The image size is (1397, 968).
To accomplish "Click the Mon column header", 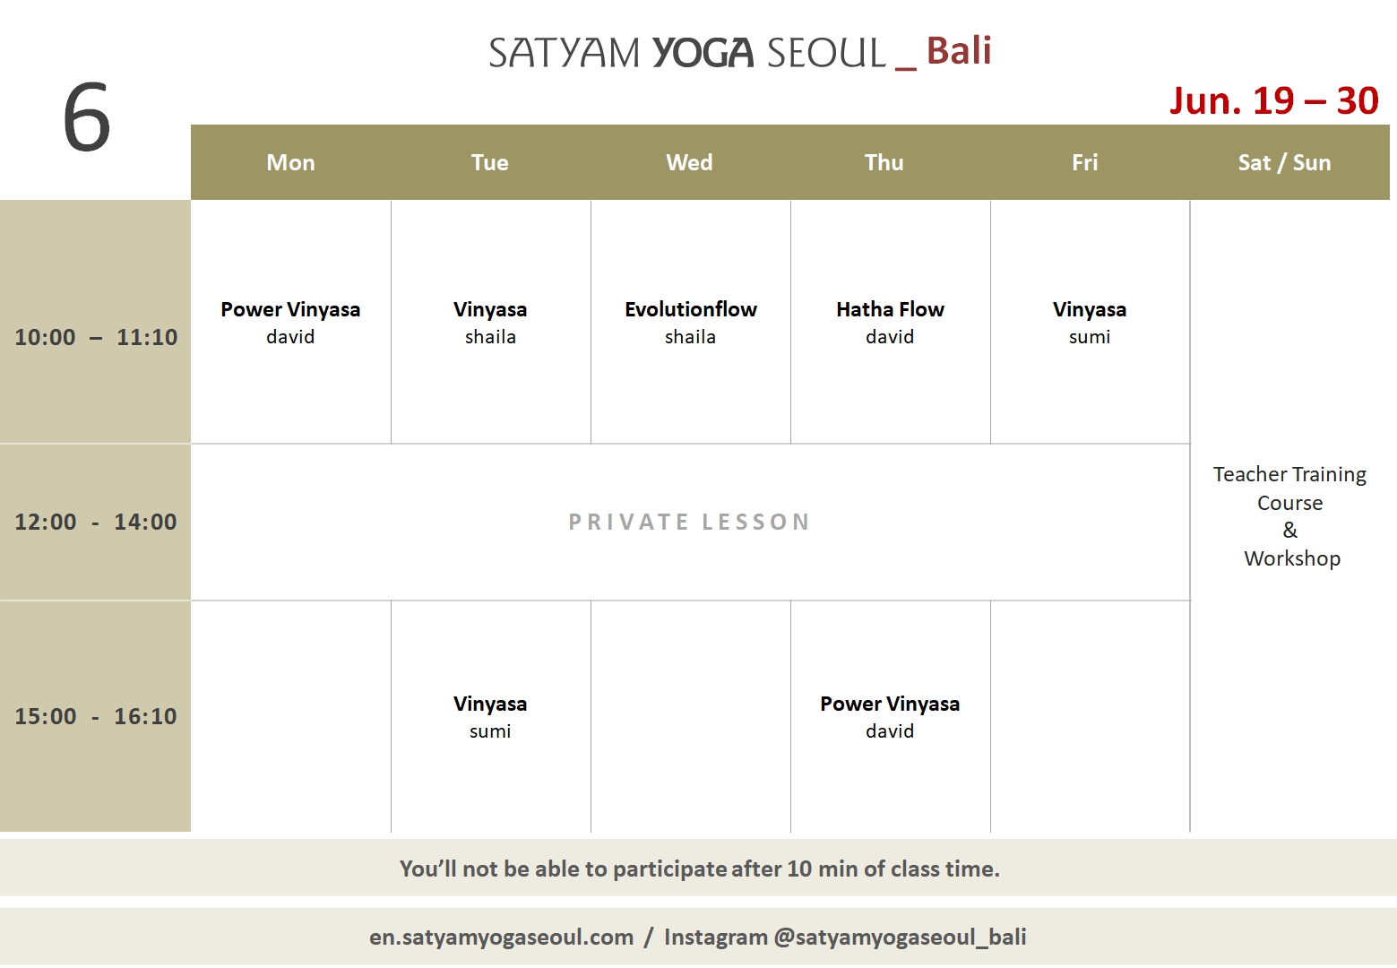I will 290,162.
